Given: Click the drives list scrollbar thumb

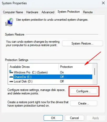Looking at the screenshot, I should [95, 72].
